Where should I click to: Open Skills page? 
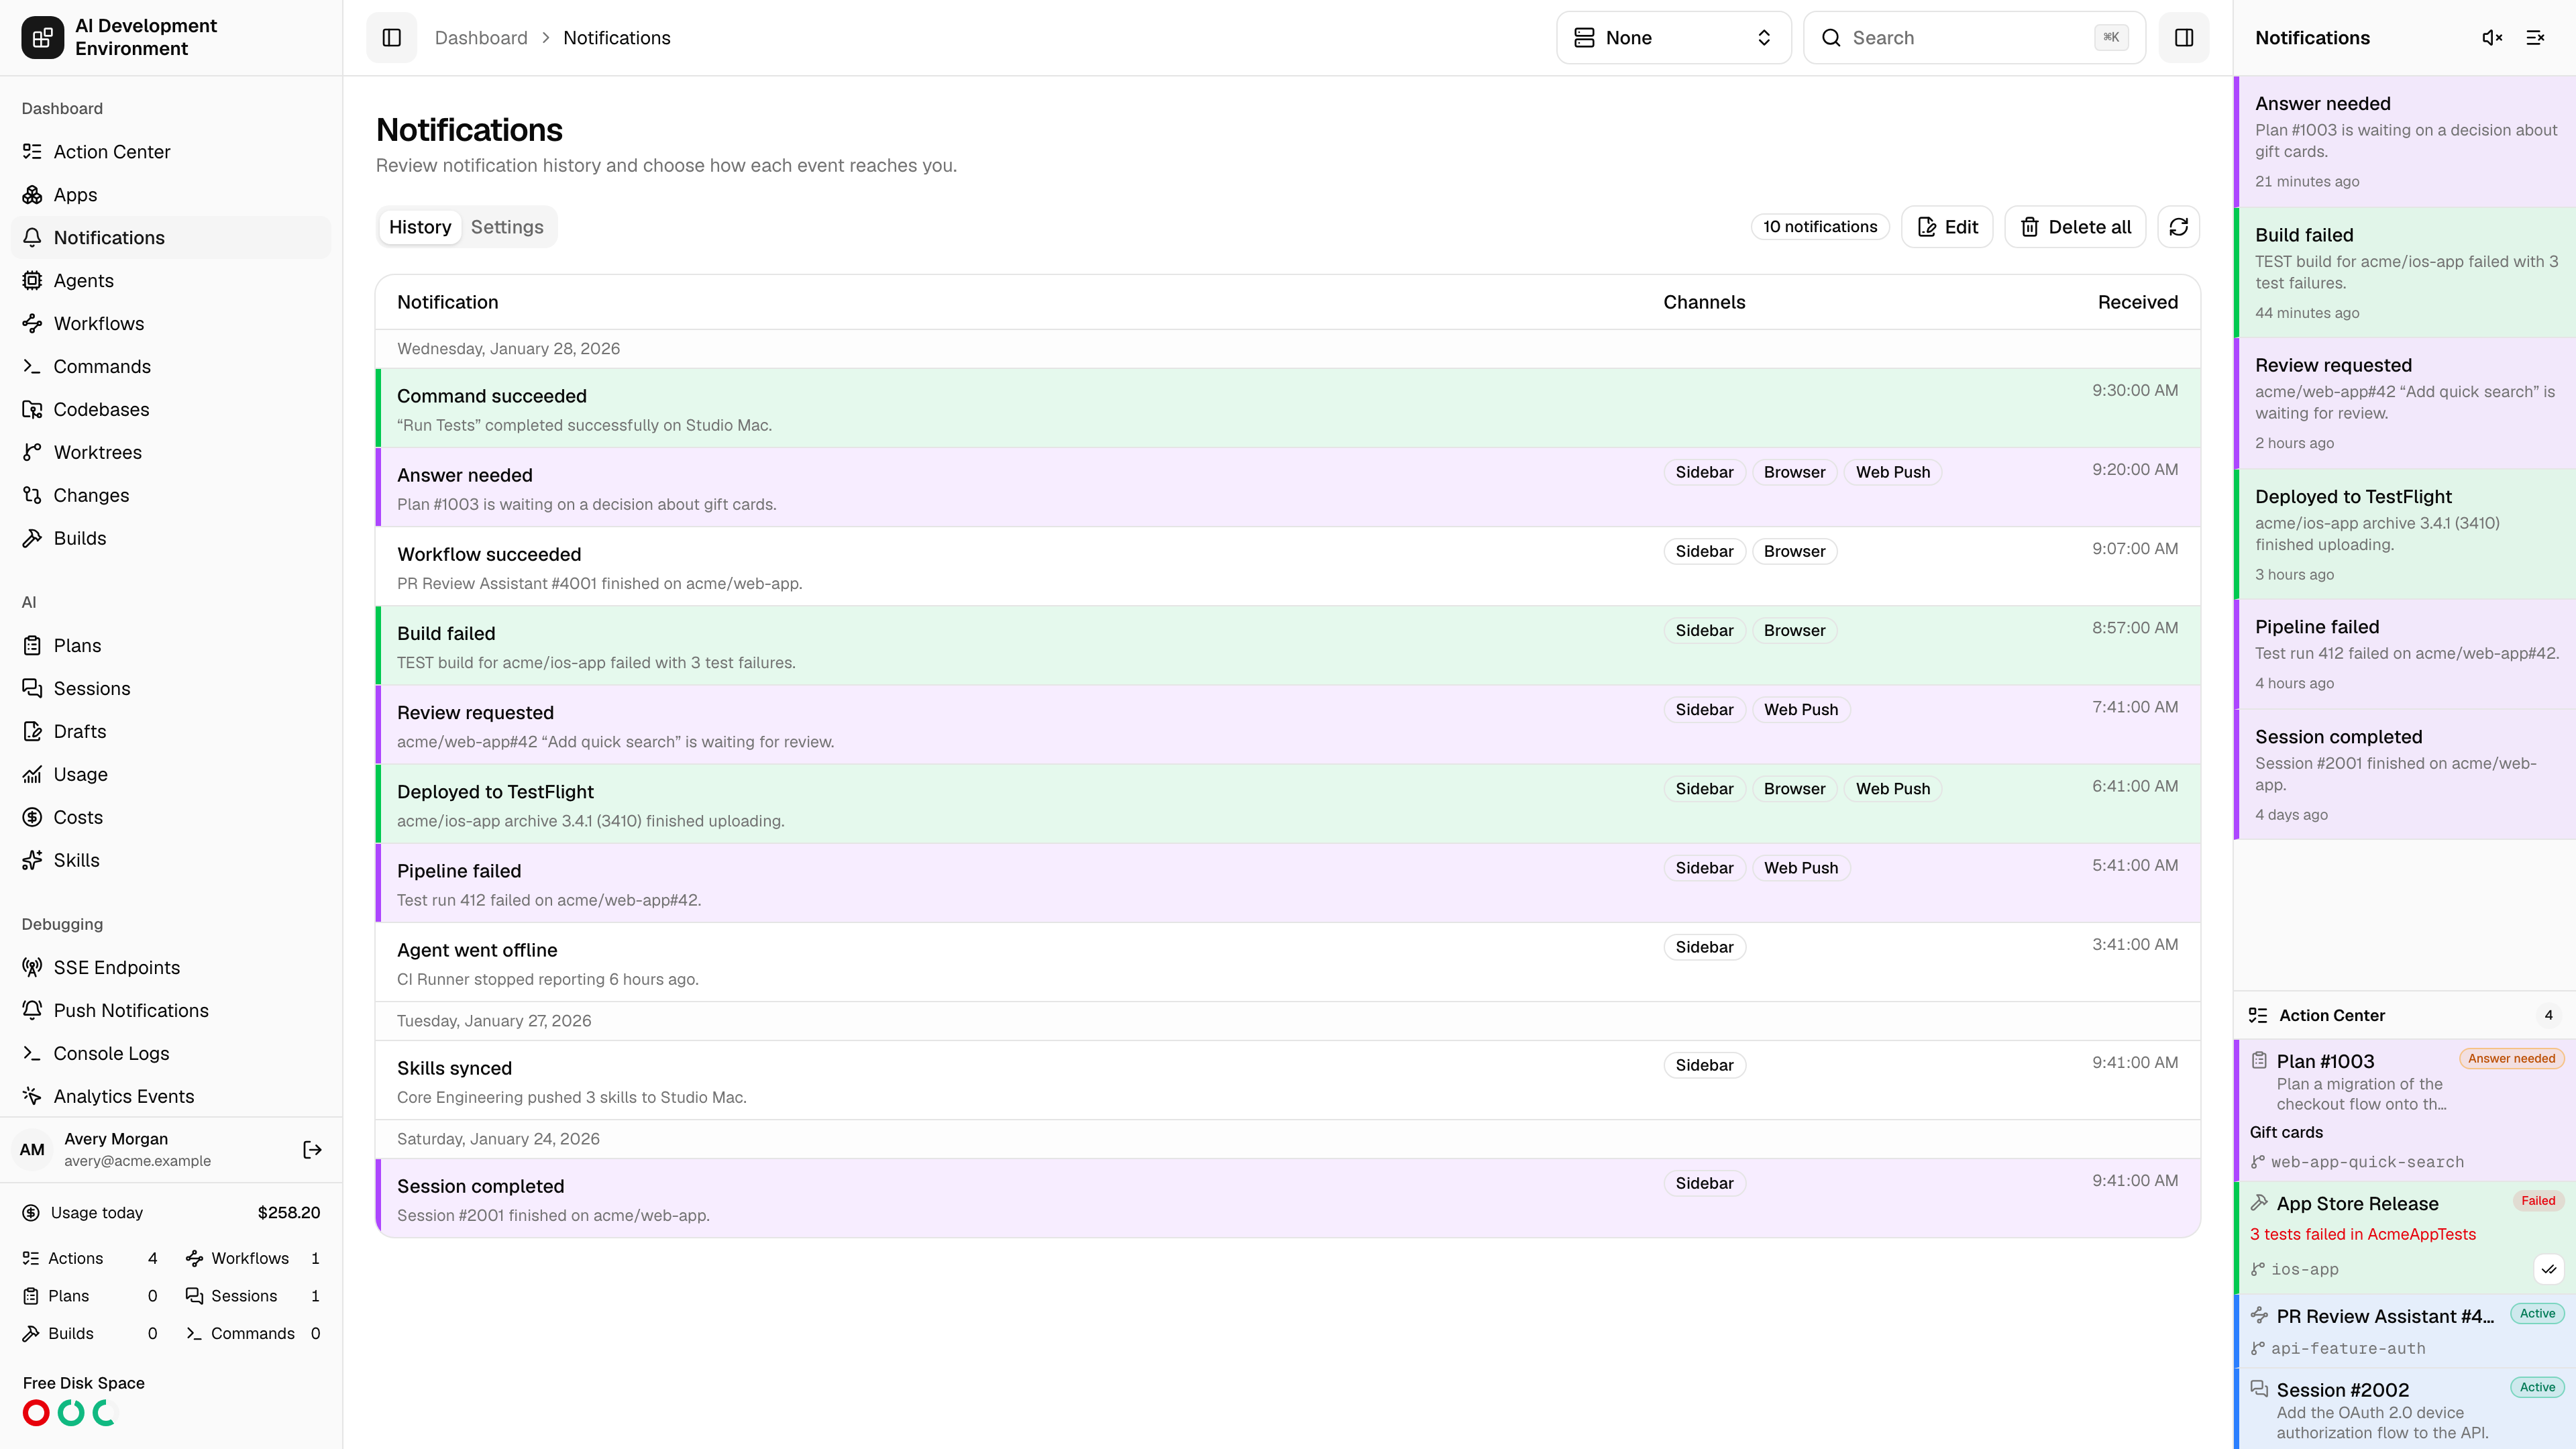(171, 861)
